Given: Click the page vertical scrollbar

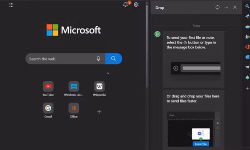Looking at the screenshot, I should (x=147, y=46).
